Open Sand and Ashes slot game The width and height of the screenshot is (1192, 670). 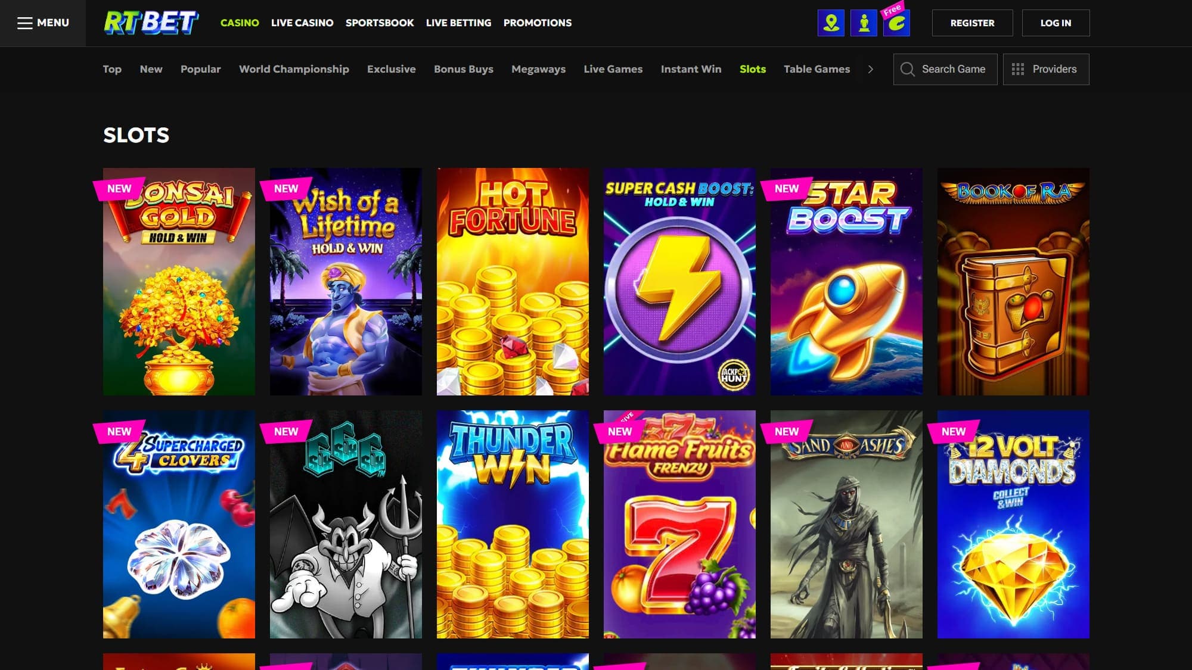click(x=846, y=524)
